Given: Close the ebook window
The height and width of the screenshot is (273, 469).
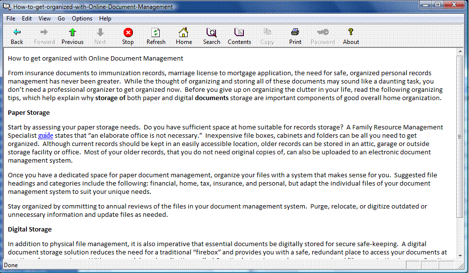Looking at the screenshot, I should (454, 4).
